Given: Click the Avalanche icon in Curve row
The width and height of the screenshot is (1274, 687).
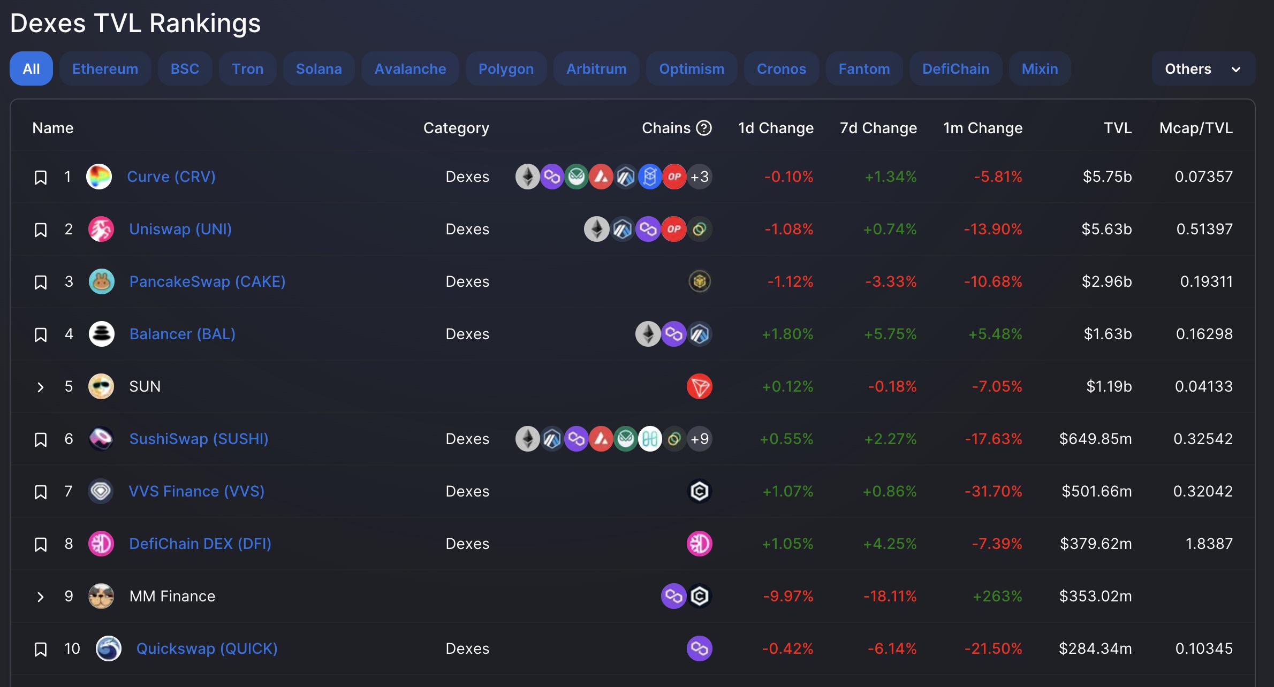Looking at the screenshot, I should coord(601,177).
